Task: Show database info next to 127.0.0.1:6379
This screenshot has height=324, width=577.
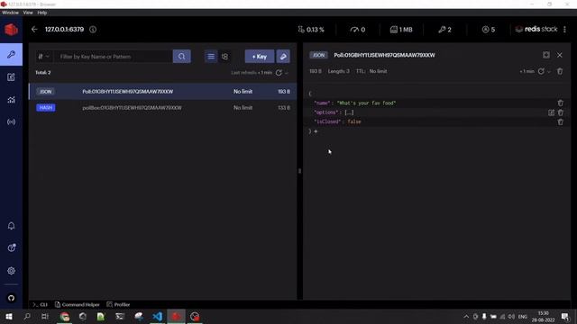Action: coord(93,30)
